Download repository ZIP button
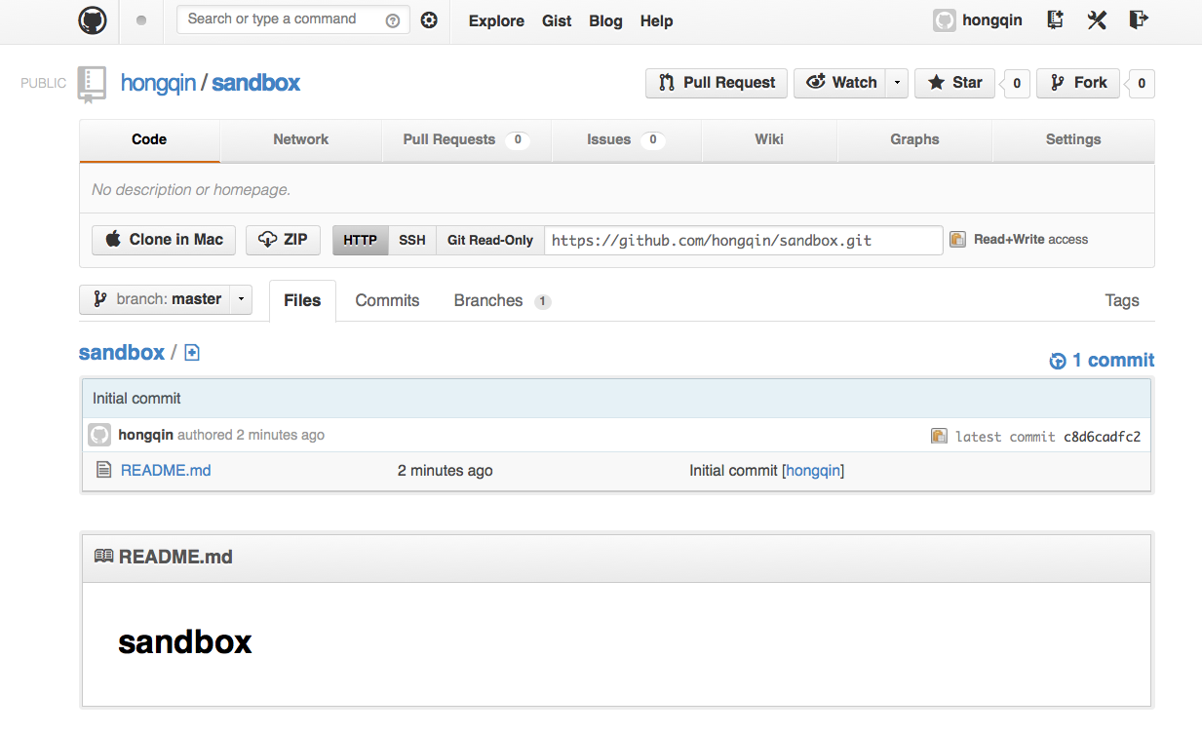1202x735 pixels. [283, 240]
